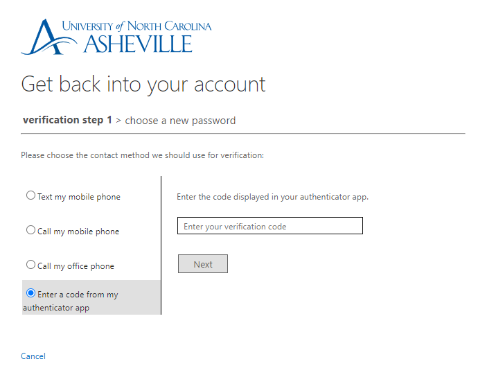
Task: Click the UNC Asheville stylized A emblem
Action: [x=44, y=37]
